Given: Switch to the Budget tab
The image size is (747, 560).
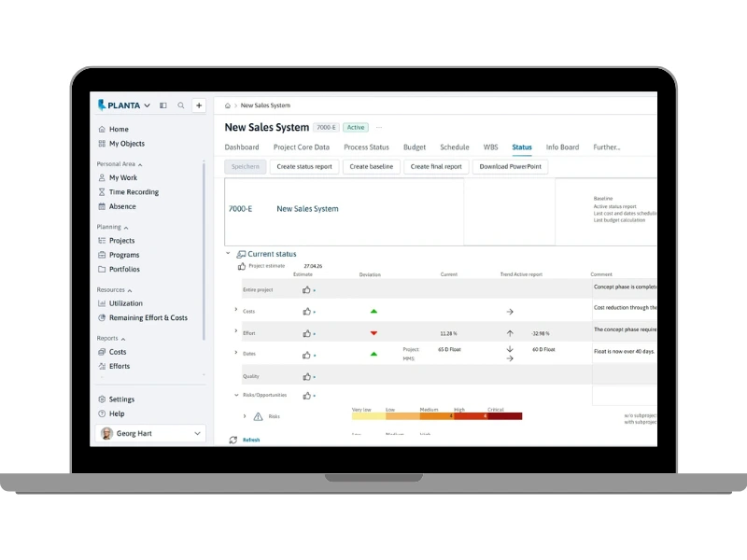Looking at the screenshot, I should (x=415, y=147).
